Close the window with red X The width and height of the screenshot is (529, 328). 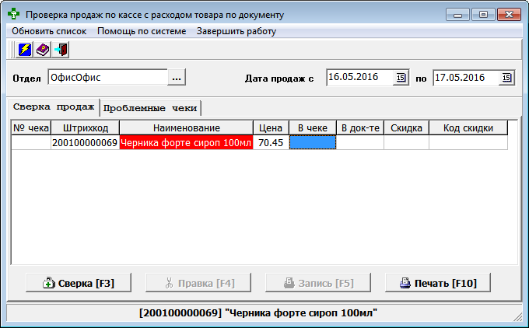coord(509,15)
